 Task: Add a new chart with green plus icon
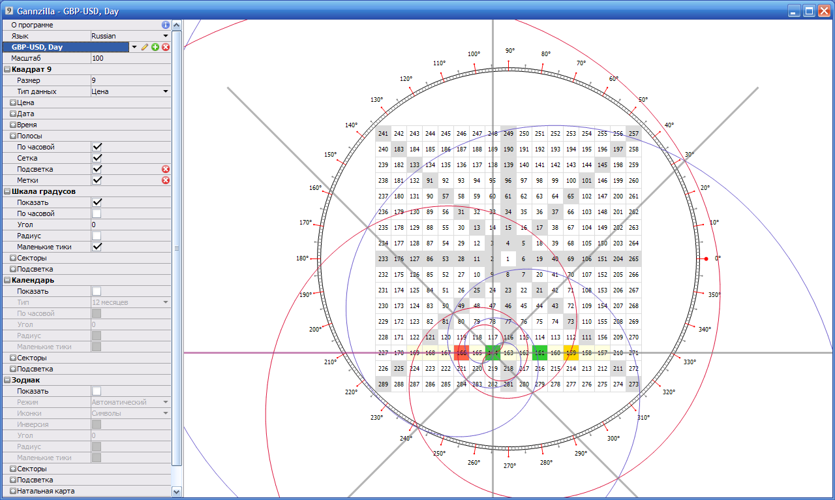click(155, 47)
